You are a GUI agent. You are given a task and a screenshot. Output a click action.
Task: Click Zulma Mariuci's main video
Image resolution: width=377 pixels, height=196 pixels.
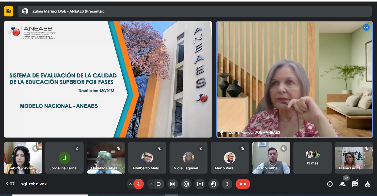pyautogui.click(x=294, y=79)
